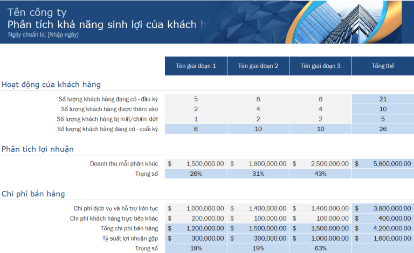The height and width of the screenshot is (253, 414).
Task: Click the '[Nhập ngày]' date placeholder
Action: click(x=63, y=35)
